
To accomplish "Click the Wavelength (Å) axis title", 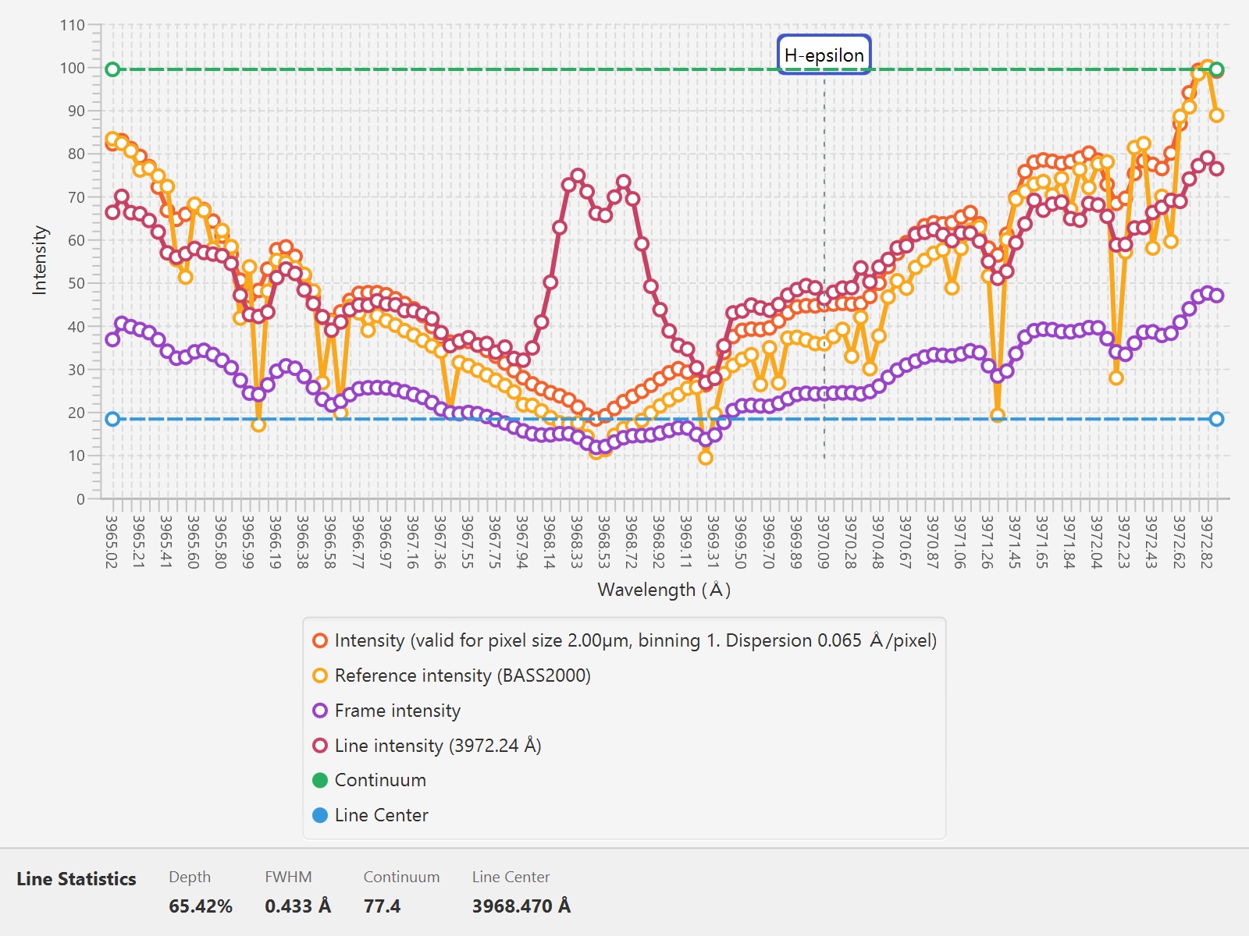I will pyautogui.click(x=664, y=590).
